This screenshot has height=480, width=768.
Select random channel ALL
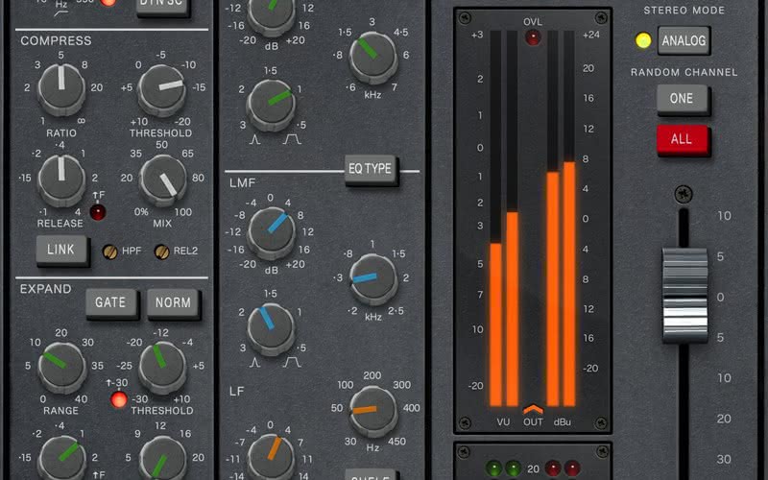pyautogui.click(x=683, y=139)
